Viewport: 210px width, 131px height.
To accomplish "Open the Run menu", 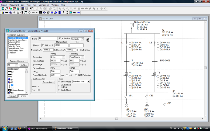I will coord(35,5).
